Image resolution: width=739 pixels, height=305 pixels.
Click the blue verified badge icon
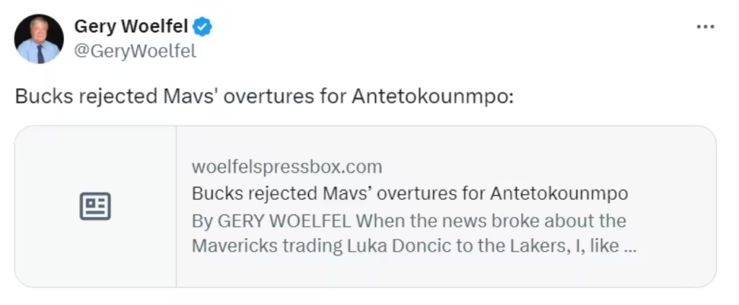pos(204,27)
